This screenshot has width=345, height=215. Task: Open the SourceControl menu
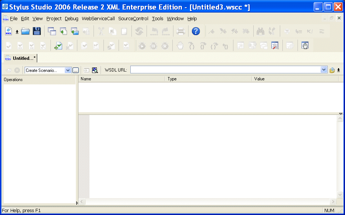click(x=133, y=19)
